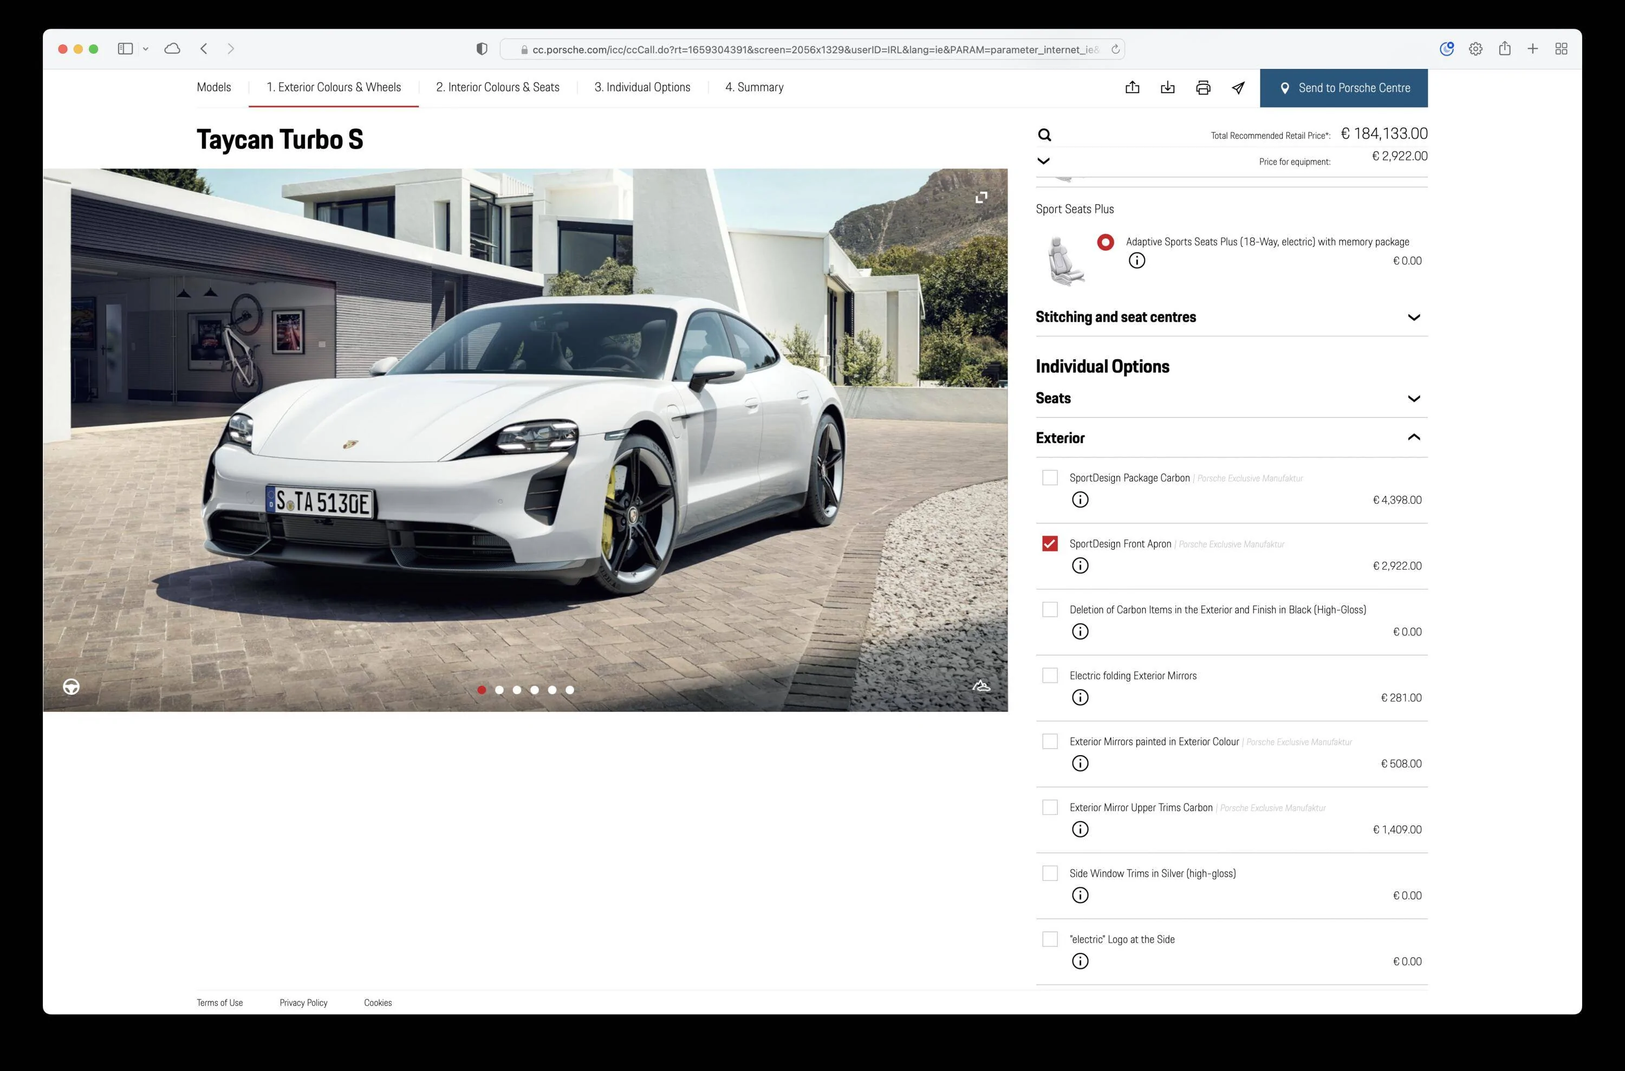1625x1071 pixels.
Task: Open Safari sidebar dropdown arrow
Action: pos(145,49)
